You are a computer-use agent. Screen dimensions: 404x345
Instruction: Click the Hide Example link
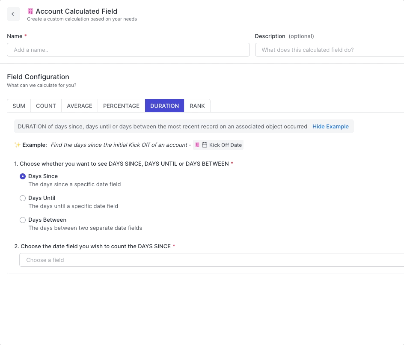330,127
